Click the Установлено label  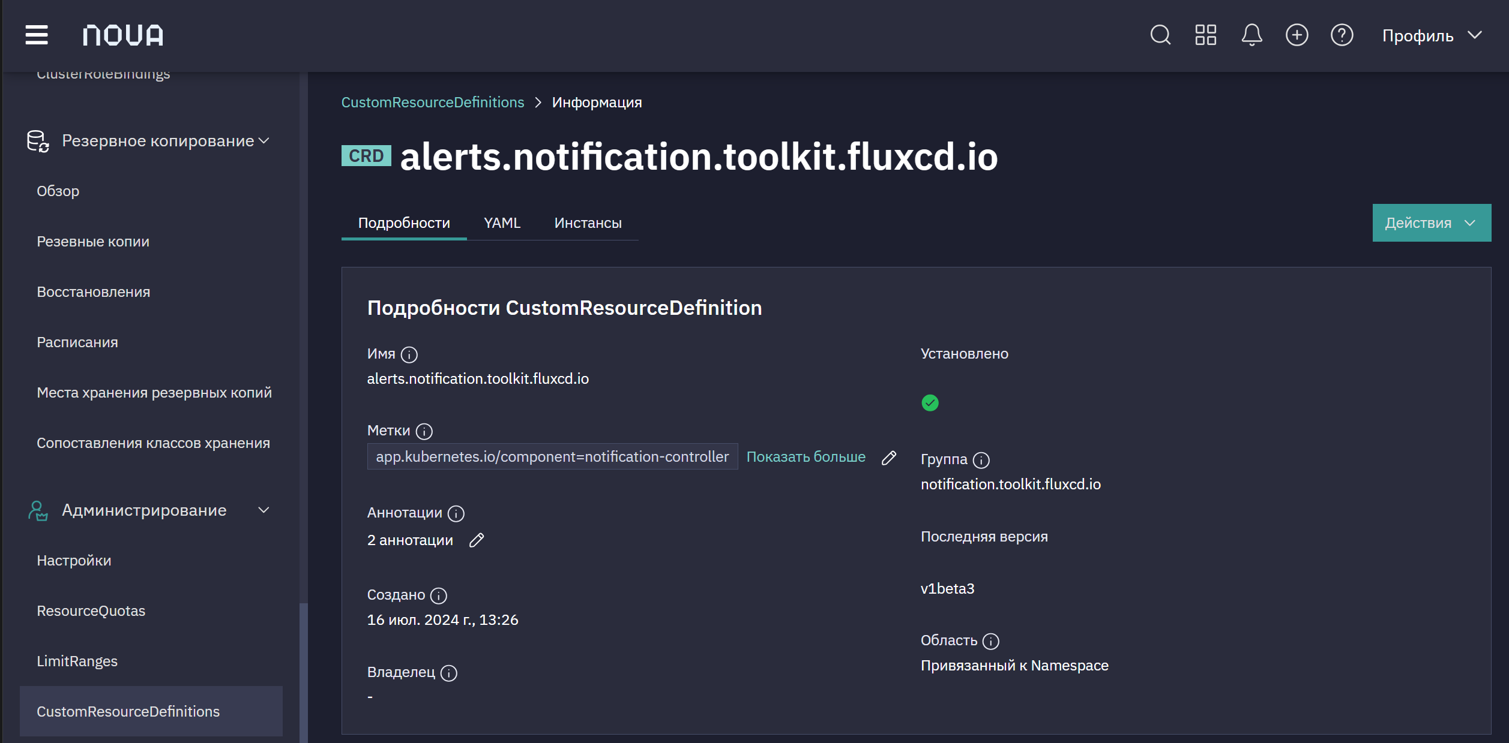tap(964, 354)
